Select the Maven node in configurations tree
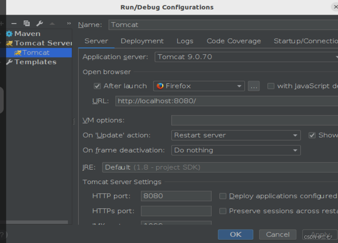This screenshot has height=243, width=338. pos(27,34)
